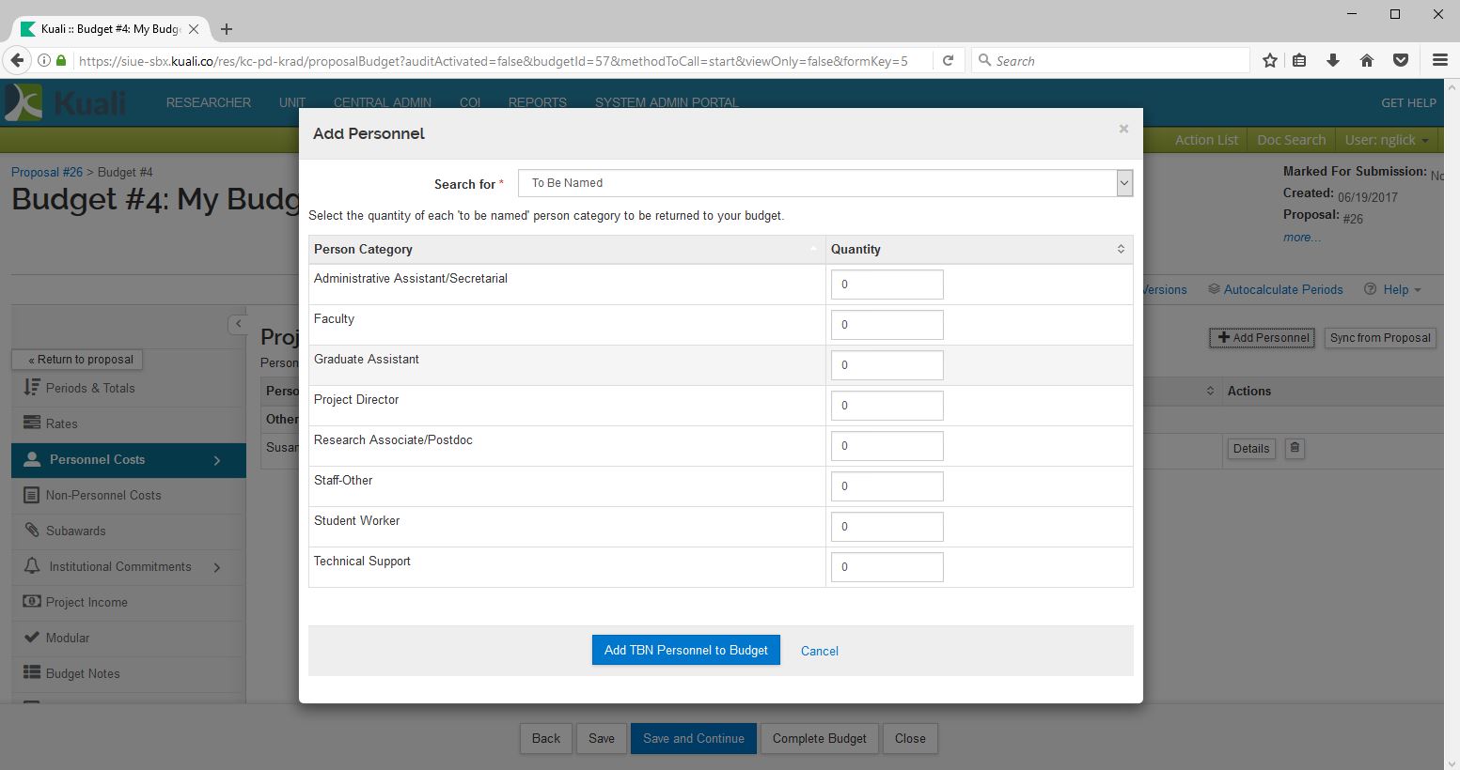
Task: Reload the page with the refresh icon
Action: (948, 60)
